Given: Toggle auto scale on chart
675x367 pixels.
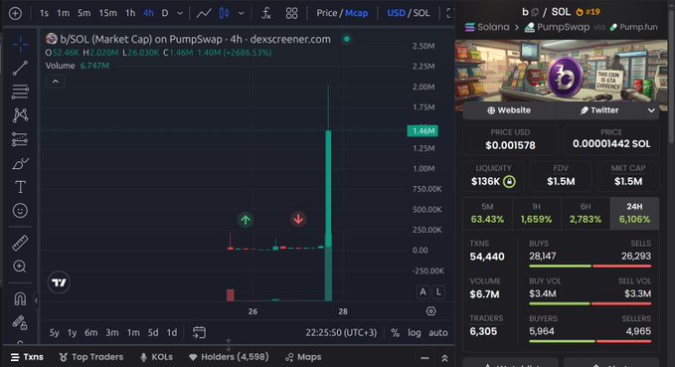Looking at the screenshot, I should 438,332.
